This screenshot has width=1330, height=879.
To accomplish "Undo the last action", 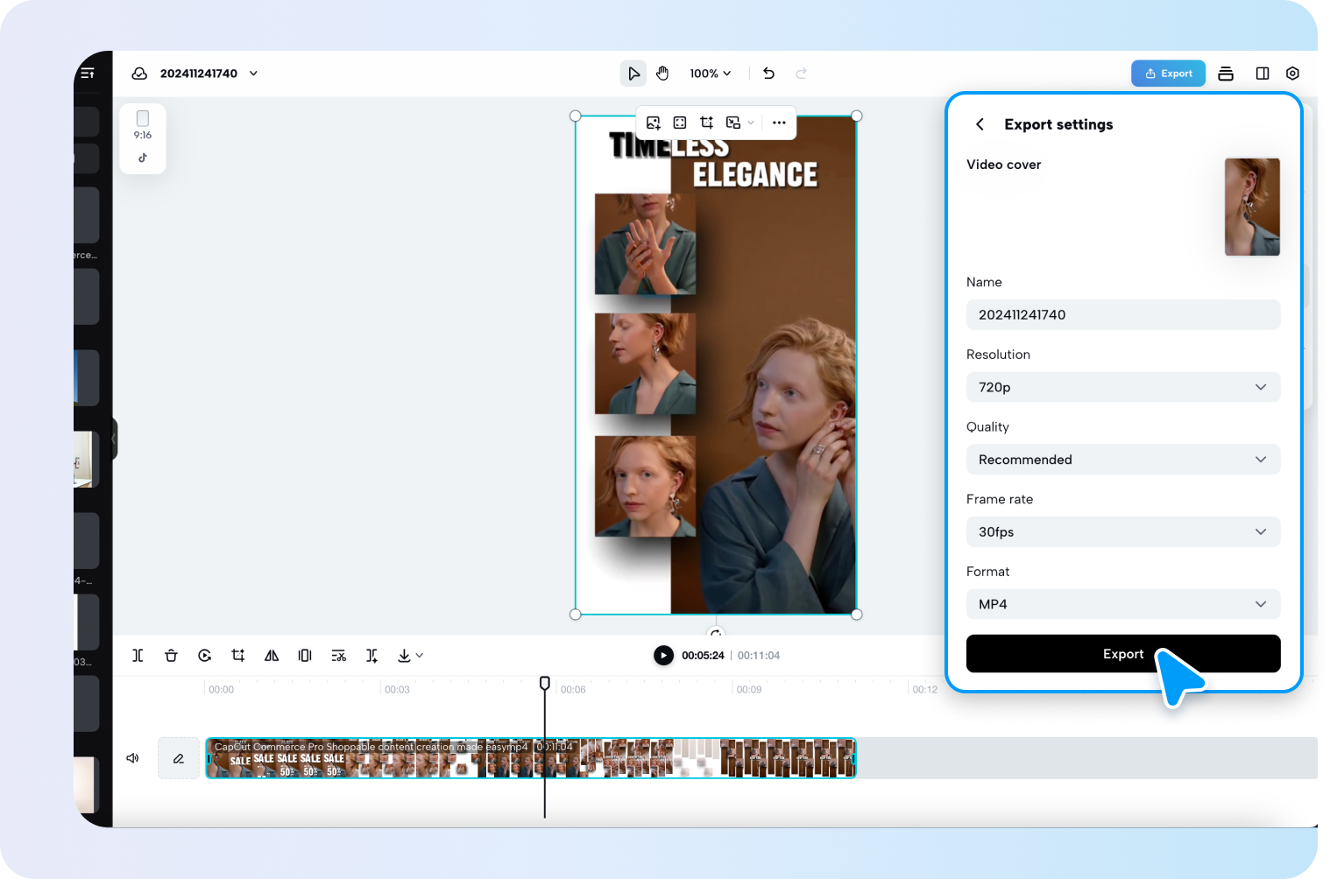I will coord(768,74).
